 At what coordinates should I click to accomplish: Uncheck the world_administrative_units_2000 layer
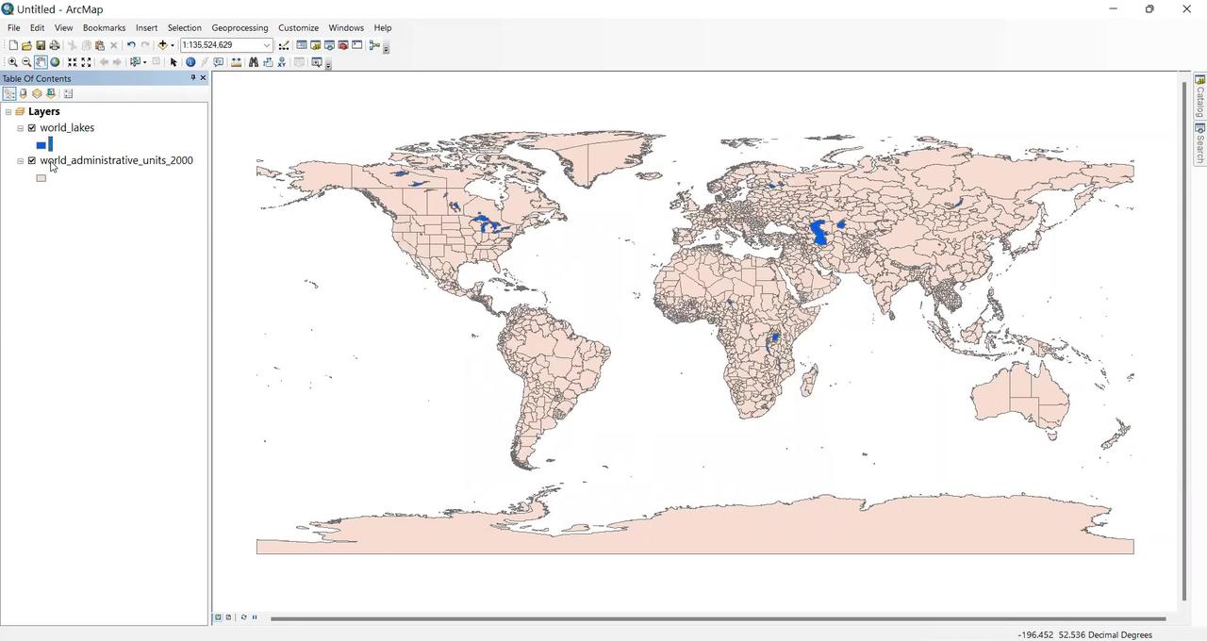pos(31,160)
